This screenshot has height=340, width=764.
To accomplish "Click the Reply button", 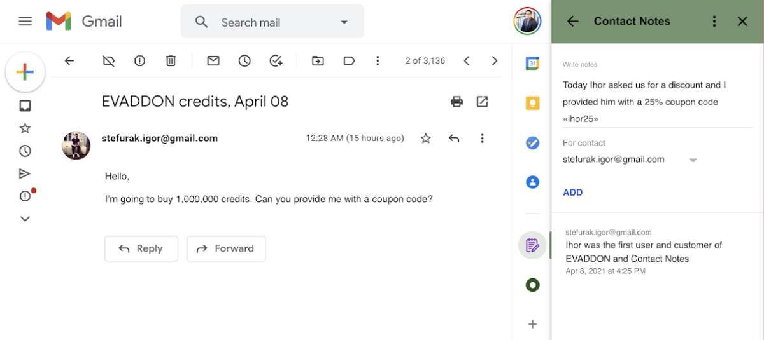I will pyautogui.click(x=141, y=248).
